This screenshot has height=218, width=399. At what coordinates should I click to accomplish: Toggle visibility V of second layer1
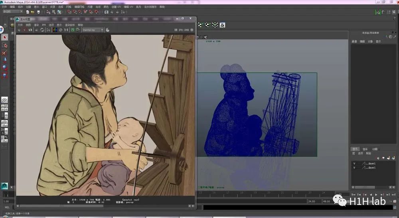tap(354, 168)
